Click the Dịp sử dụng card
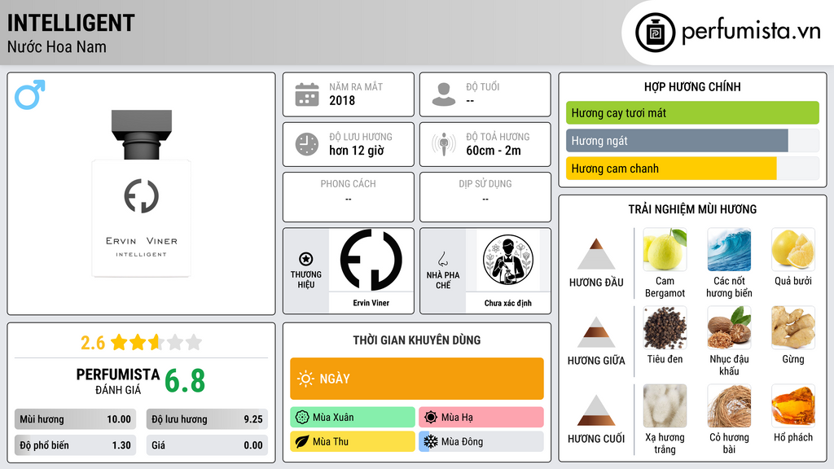Screen dimensions: 834x469 click(485, 197)
